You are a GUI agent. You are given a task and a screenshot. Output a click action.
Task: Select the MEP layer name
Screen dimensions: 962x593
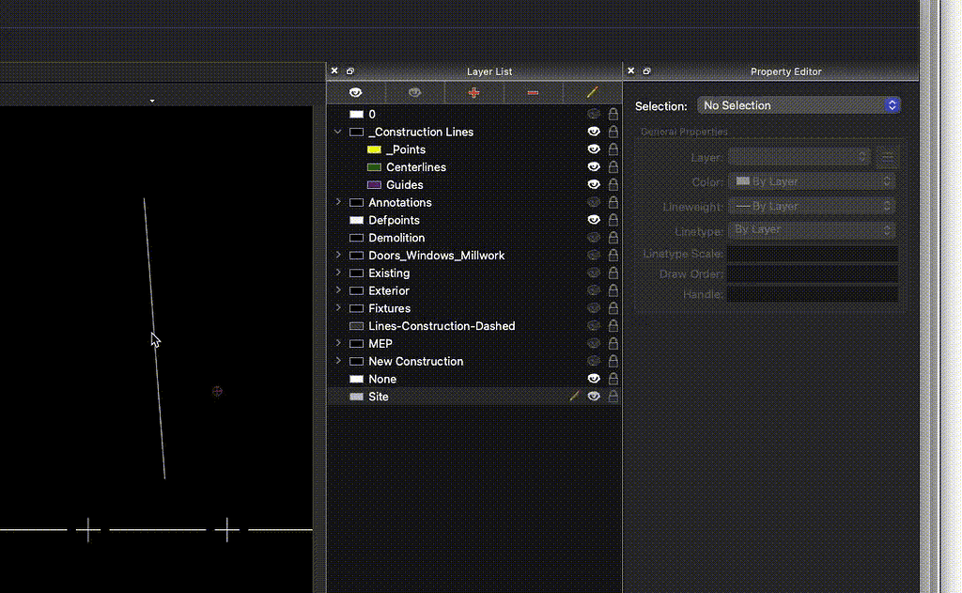380,344
